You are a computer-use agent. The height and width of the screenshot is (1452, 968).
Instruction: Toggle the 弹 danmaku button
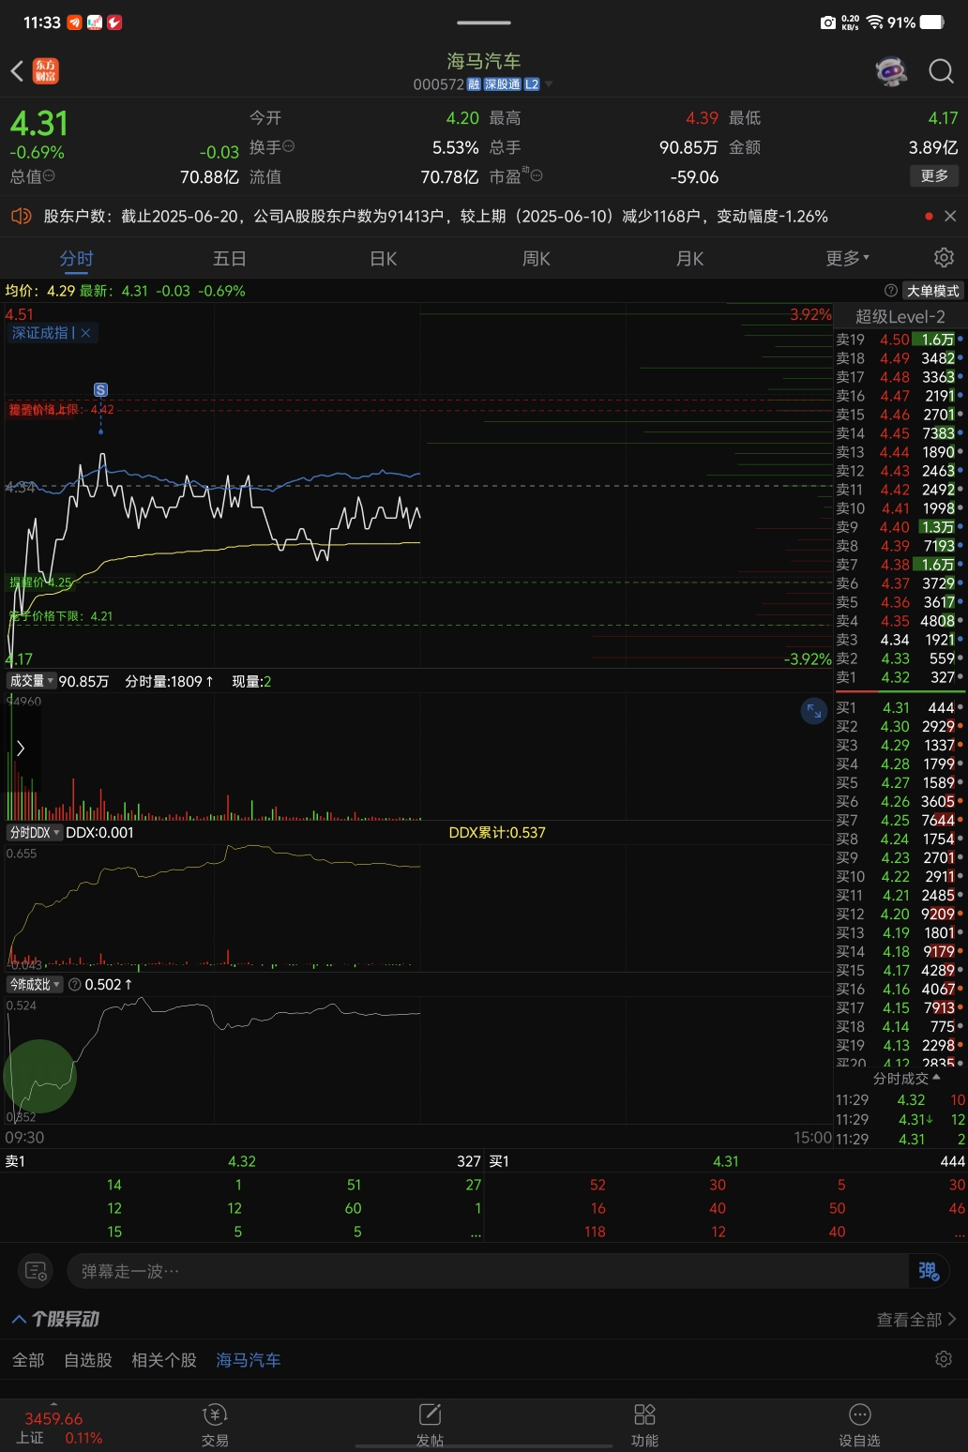coord(928,1271)
